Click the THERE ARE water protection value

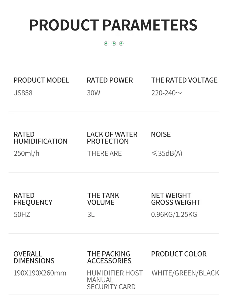pos(104,153)
